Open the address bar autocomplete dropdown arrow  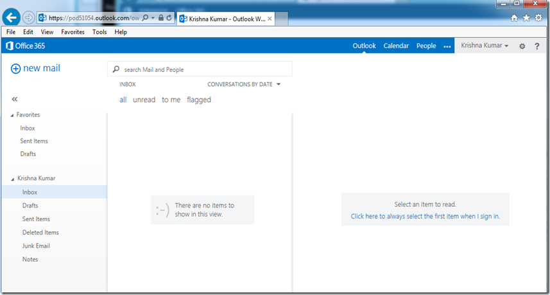pyautogui.click(x=153, y=17)
